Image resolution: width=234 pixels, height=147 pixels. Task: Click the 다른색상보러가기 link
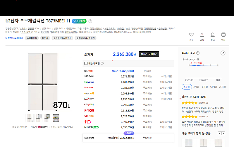(x=14, y=38)
